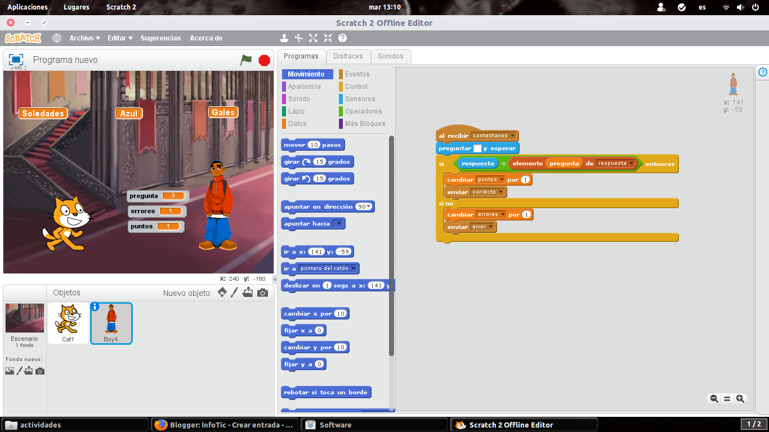Select the delete scissors tool
This screenshot has width=769, height=432.
[299, 38]
